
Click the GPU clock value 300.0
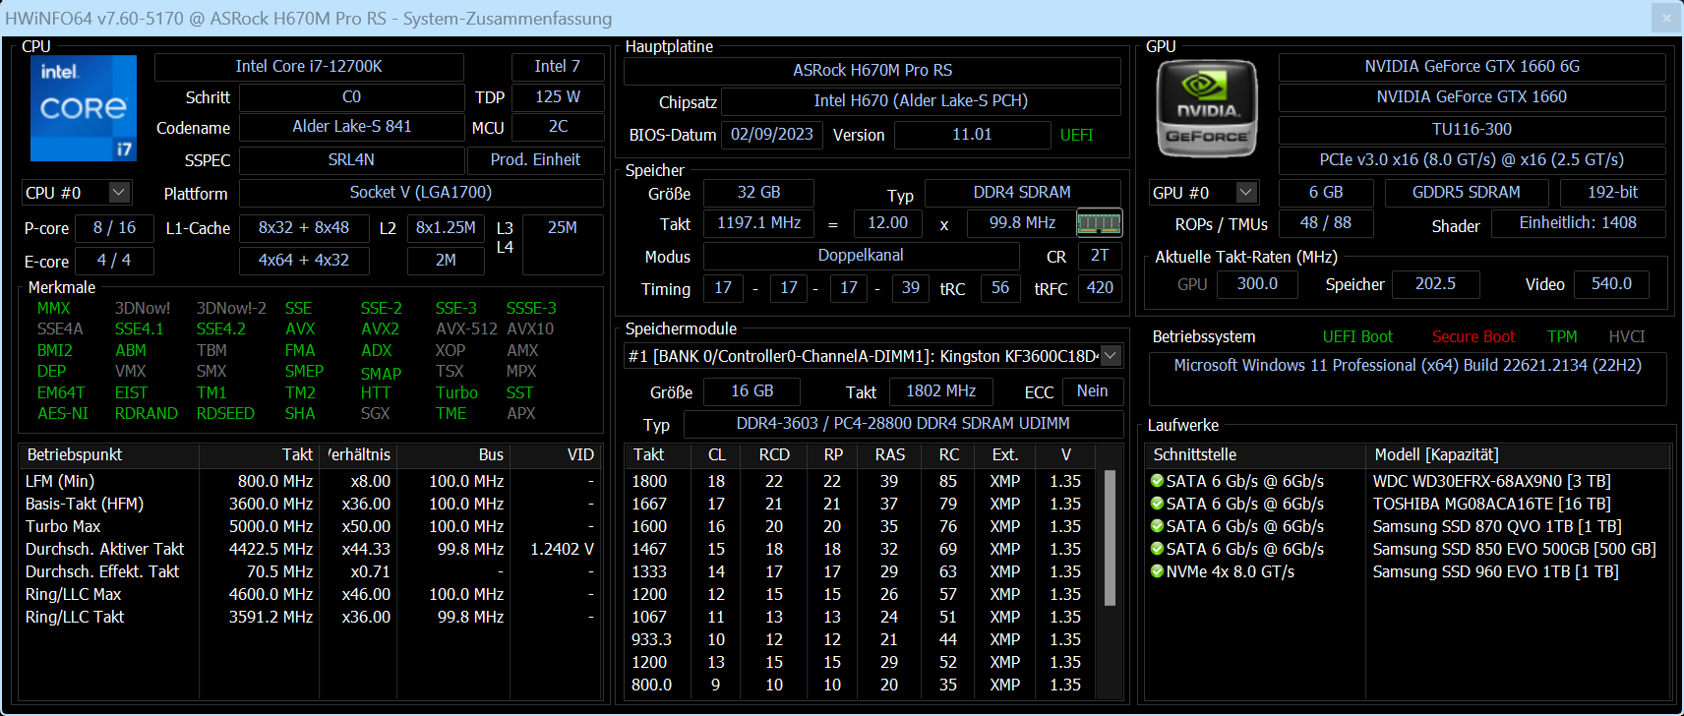1257,284
